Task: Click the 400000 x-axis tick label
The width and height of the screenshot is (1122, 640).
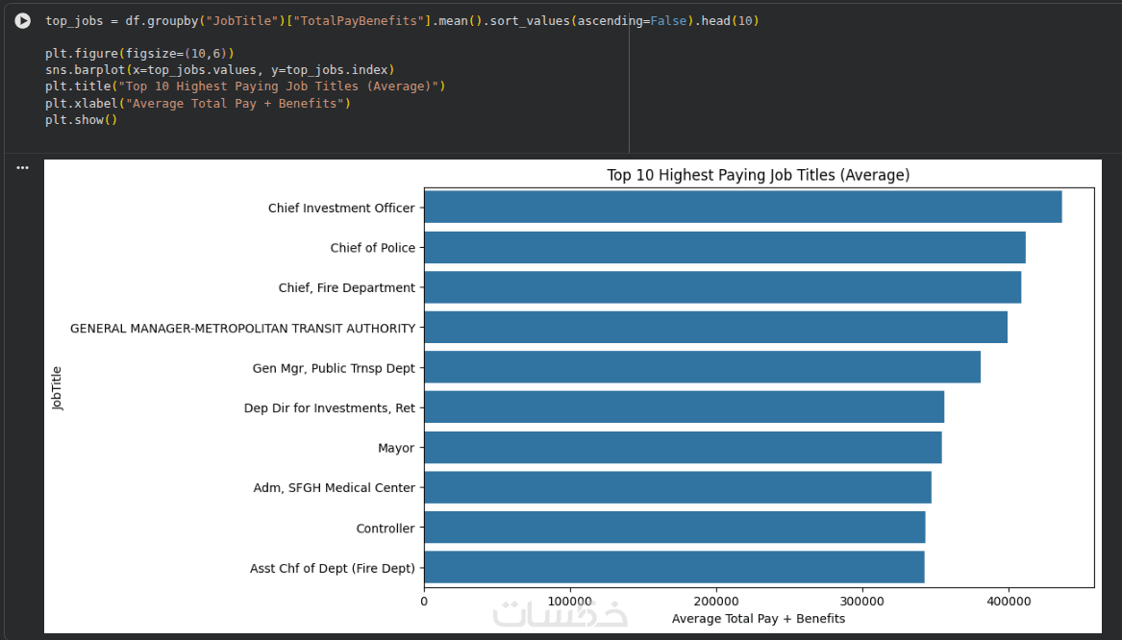Action: click(x=1009, y=601)
